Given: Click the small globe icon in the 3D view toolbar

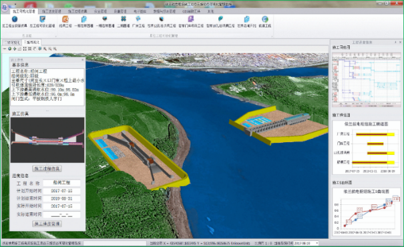Looking at the screenshot, I should click(10, 49).
